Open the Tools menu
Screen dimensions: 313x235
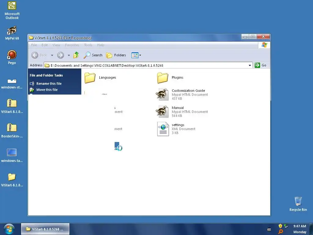pos(88,45)
